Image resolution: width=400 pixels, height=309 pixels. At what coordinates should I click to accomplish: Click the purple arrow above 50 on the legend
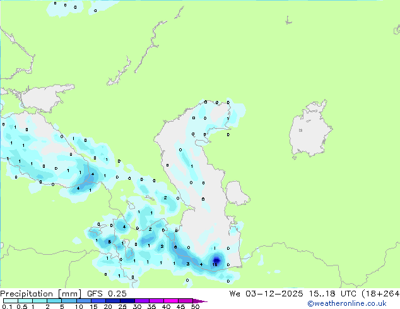(200, 301)
